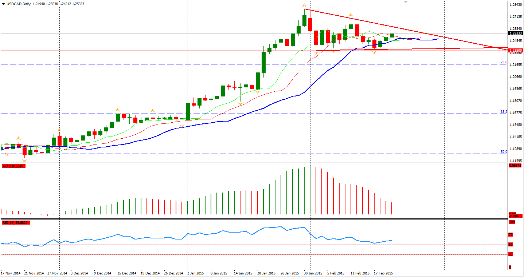
Task: Click the 38.2 Fibonacci level label
Action: click(504, 112)
